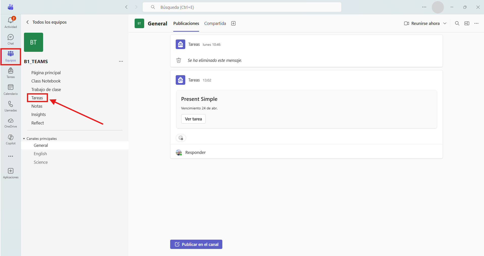Switch to Compartida tab
Image resolution: width=484 pixels, height=256 pixels.
[215, 23]
